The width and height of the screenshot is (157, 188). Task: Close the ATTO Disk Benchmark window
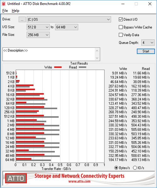(150, 4)
